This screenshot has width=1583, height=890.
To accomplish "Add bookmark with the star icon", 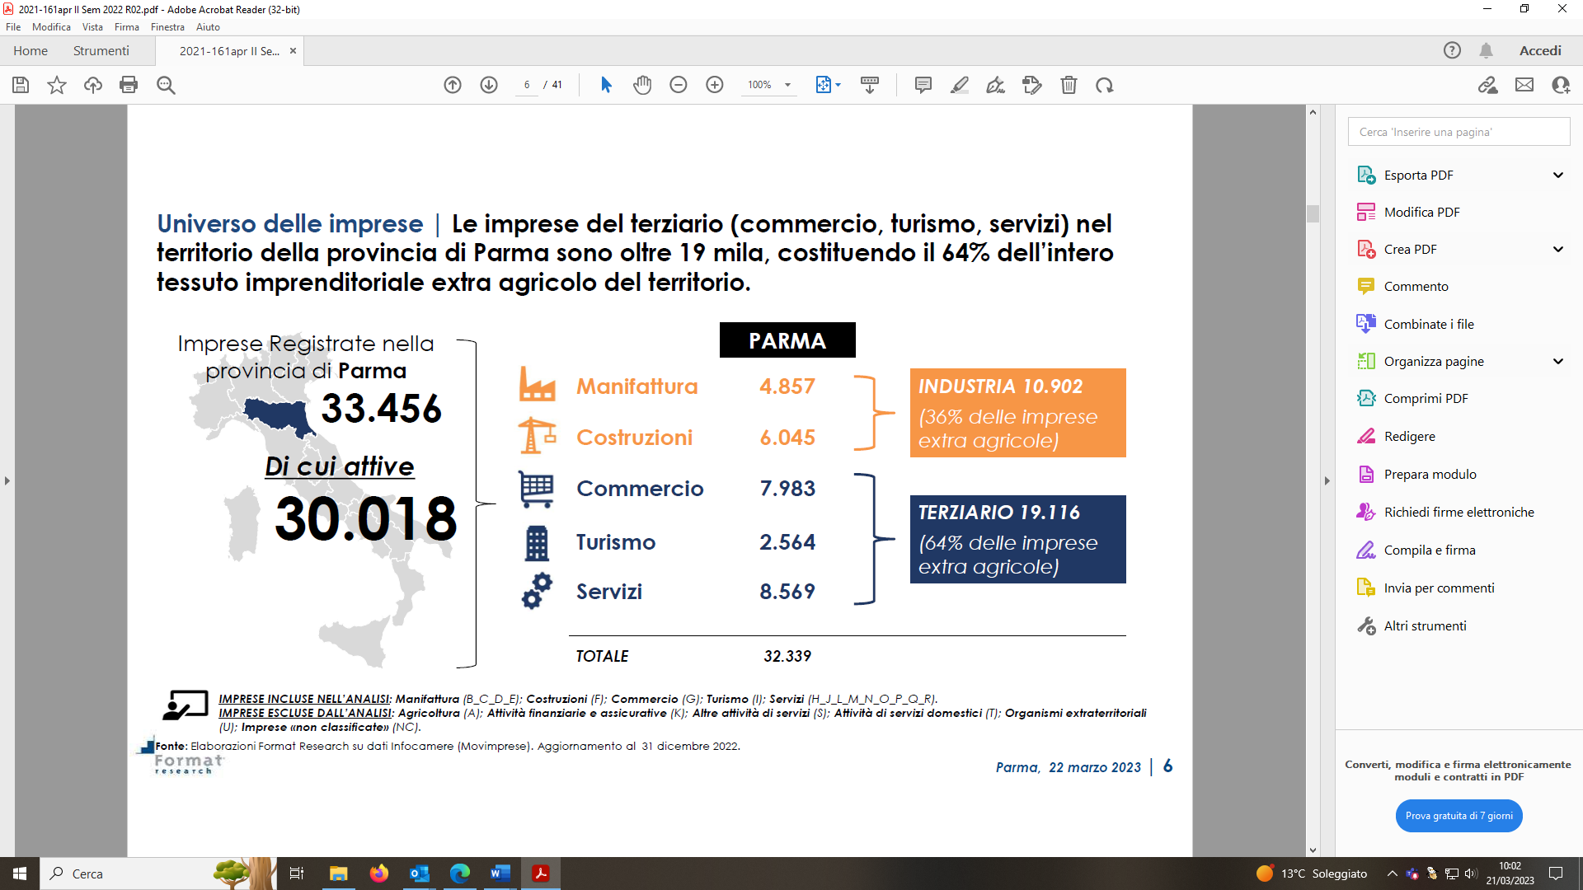I will pos(57,85).
